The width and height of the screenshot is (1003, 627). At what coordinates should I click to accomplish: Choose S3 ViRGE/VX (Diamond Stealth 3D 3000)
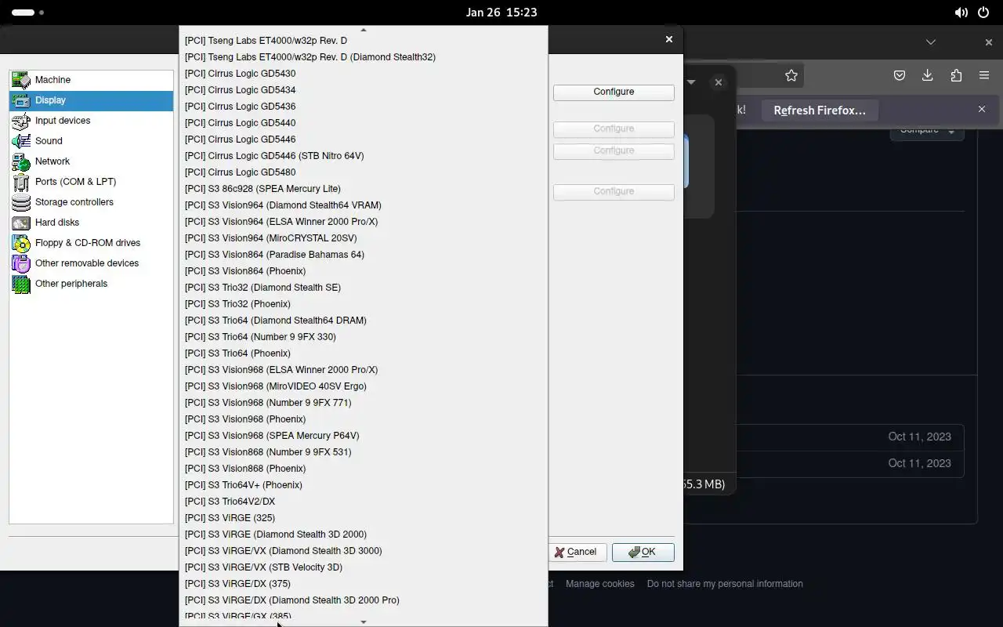(x=364, y=551)
